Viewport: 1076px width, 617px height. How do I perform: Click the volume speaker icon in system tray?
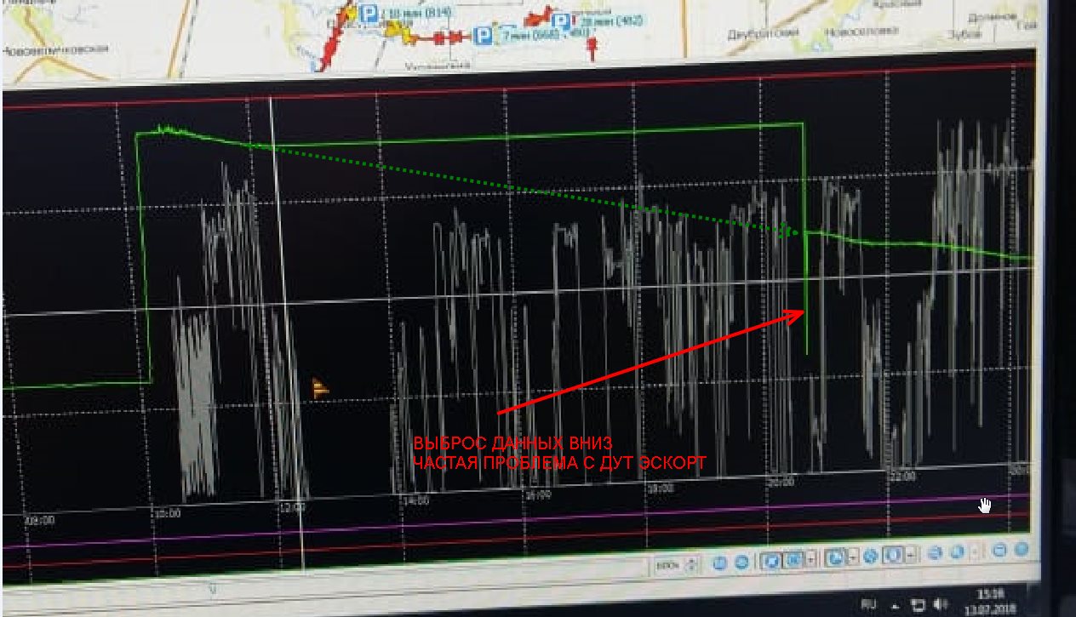click(937, 606)
